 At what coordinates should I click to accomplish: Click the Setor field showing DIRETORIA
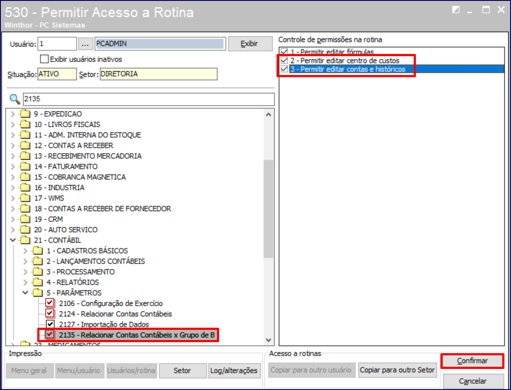tap(158, 74)
